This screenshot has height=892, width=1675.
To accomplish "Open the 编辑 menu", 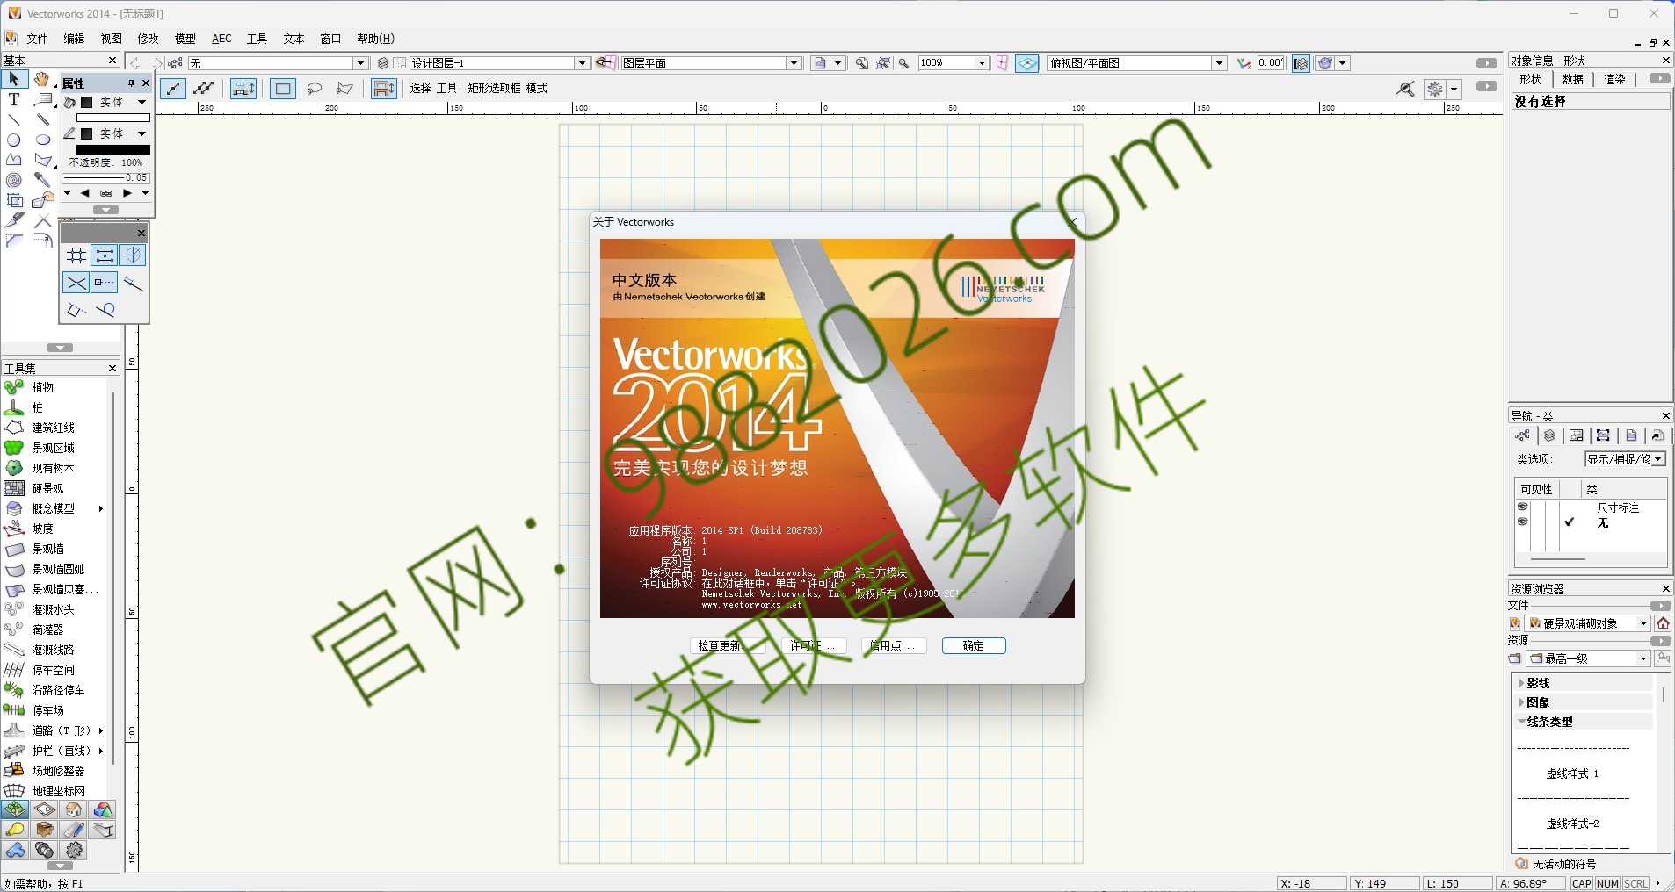I will 74,39.
